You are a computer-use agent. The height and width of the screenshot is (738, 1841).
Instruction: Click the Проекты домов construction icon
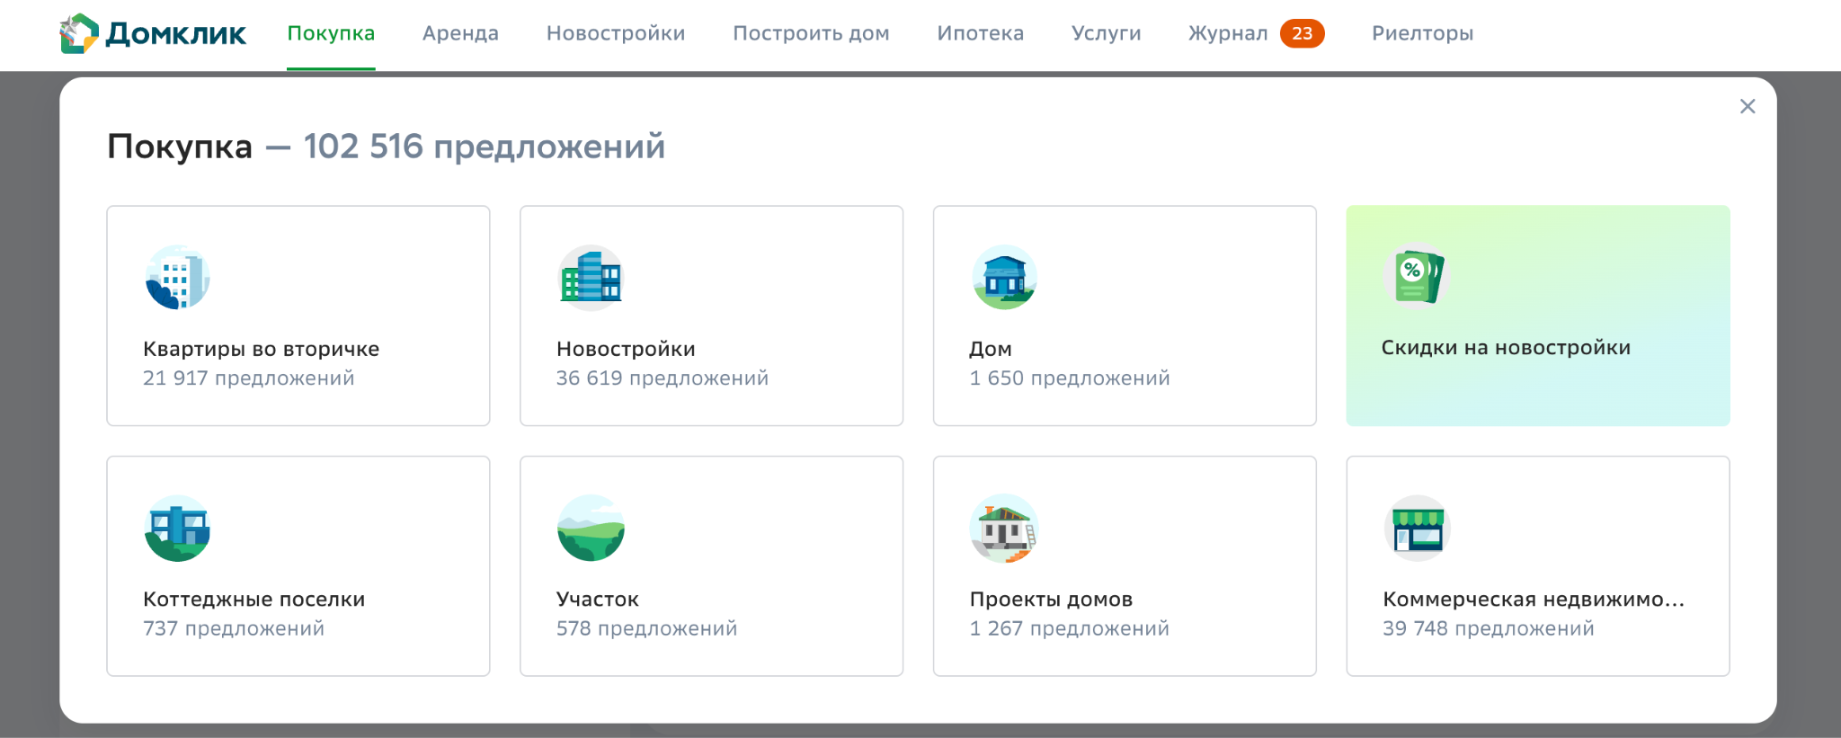[1004, 529]
